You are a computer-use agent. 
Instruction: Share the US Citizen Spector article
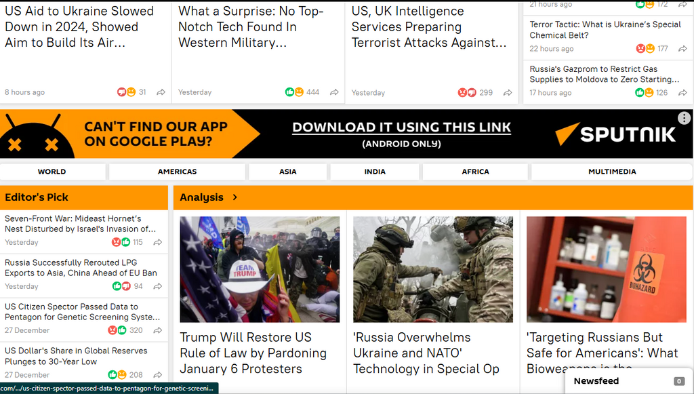pos(157,330)
